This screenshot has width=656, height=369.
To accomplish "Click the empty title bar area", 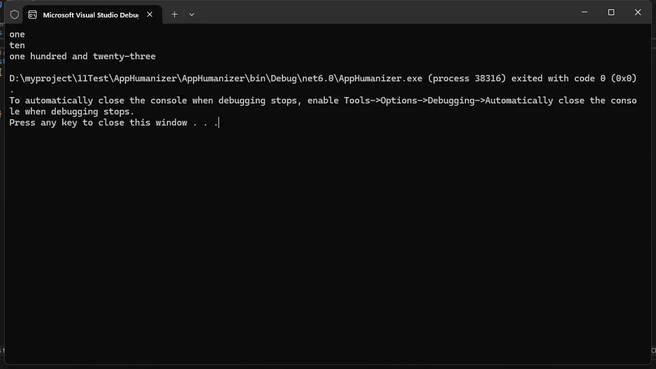I will tap(378, 13).
